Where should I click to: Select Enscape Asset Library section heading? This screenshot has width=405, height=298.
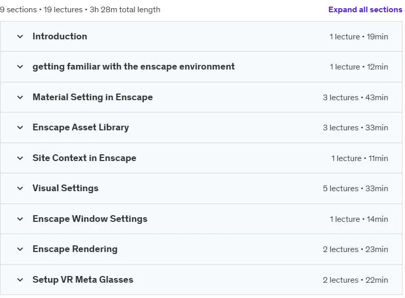81,128
